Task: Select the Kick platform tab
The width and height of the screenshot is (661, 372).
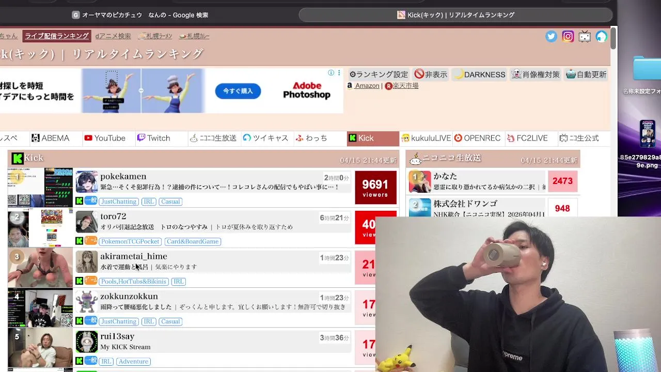Action: (x=373, y=138)
